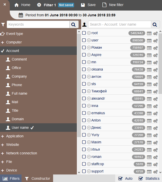This screenshot has width=162, height=182.
Task: Check the box for user account
Action: pos(84,40)
